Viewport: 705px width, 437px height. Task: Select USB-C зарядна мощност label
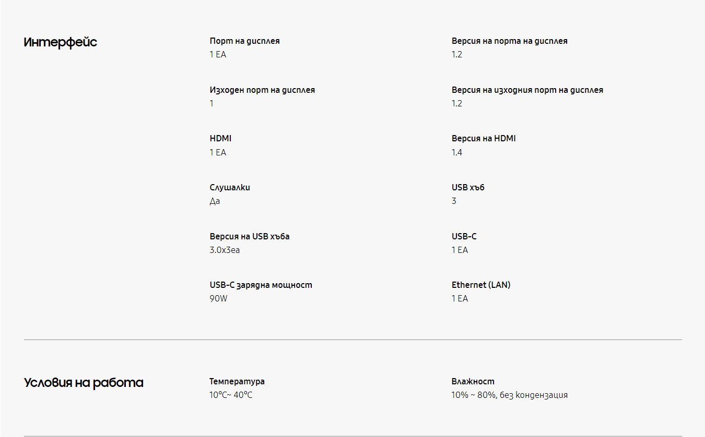tap(261, 285)
